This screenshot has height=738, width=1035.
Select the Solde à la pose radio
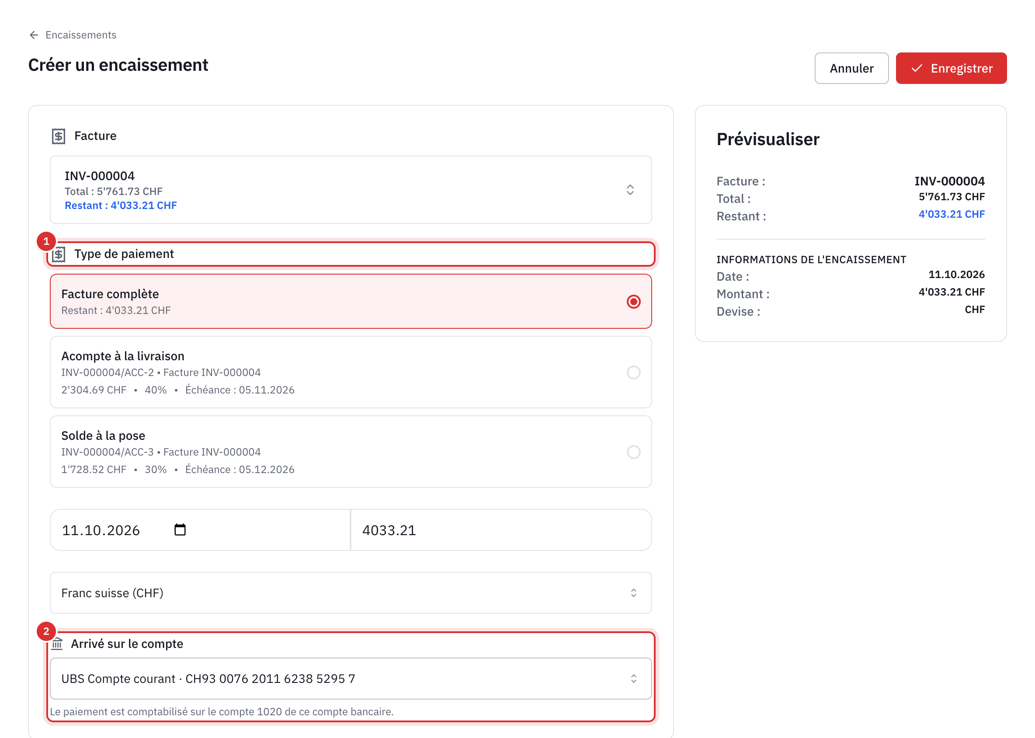[x=633, y=452]
